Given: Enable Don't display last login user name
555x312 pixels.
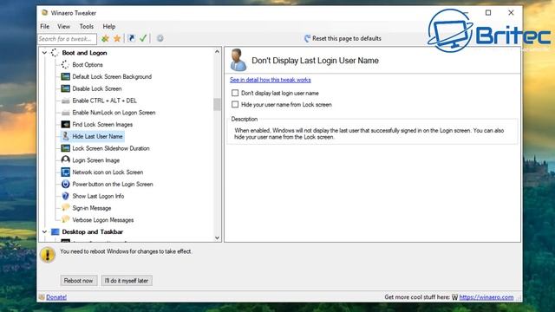Looking at the screenshot, I should 235,93.
